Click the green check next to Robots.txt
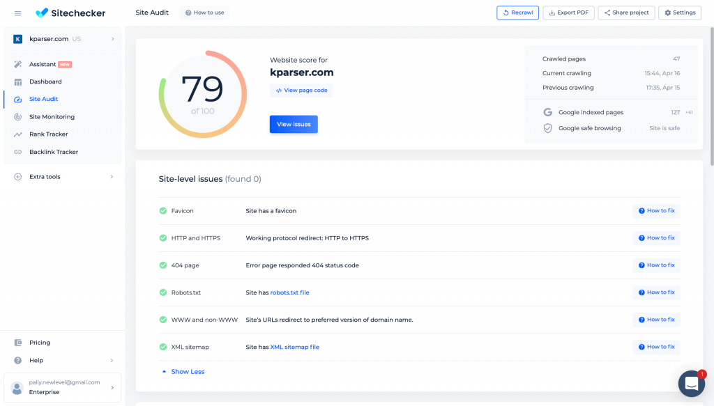This screenshot has height=406, width=714. (163, 292)
